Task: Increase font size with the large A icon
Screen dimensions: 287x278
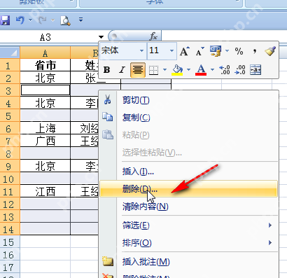Action: click(185, 51)
